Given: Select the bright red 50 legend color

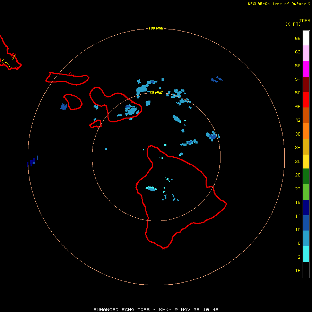Looking at the screenshot, I should tap(306, 100).
